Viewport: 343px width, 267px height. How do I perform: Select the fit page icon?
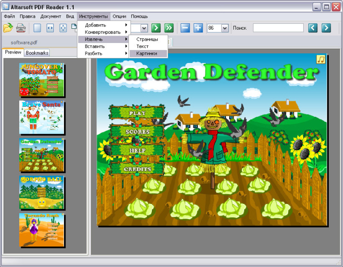click(x=63, y=28)
